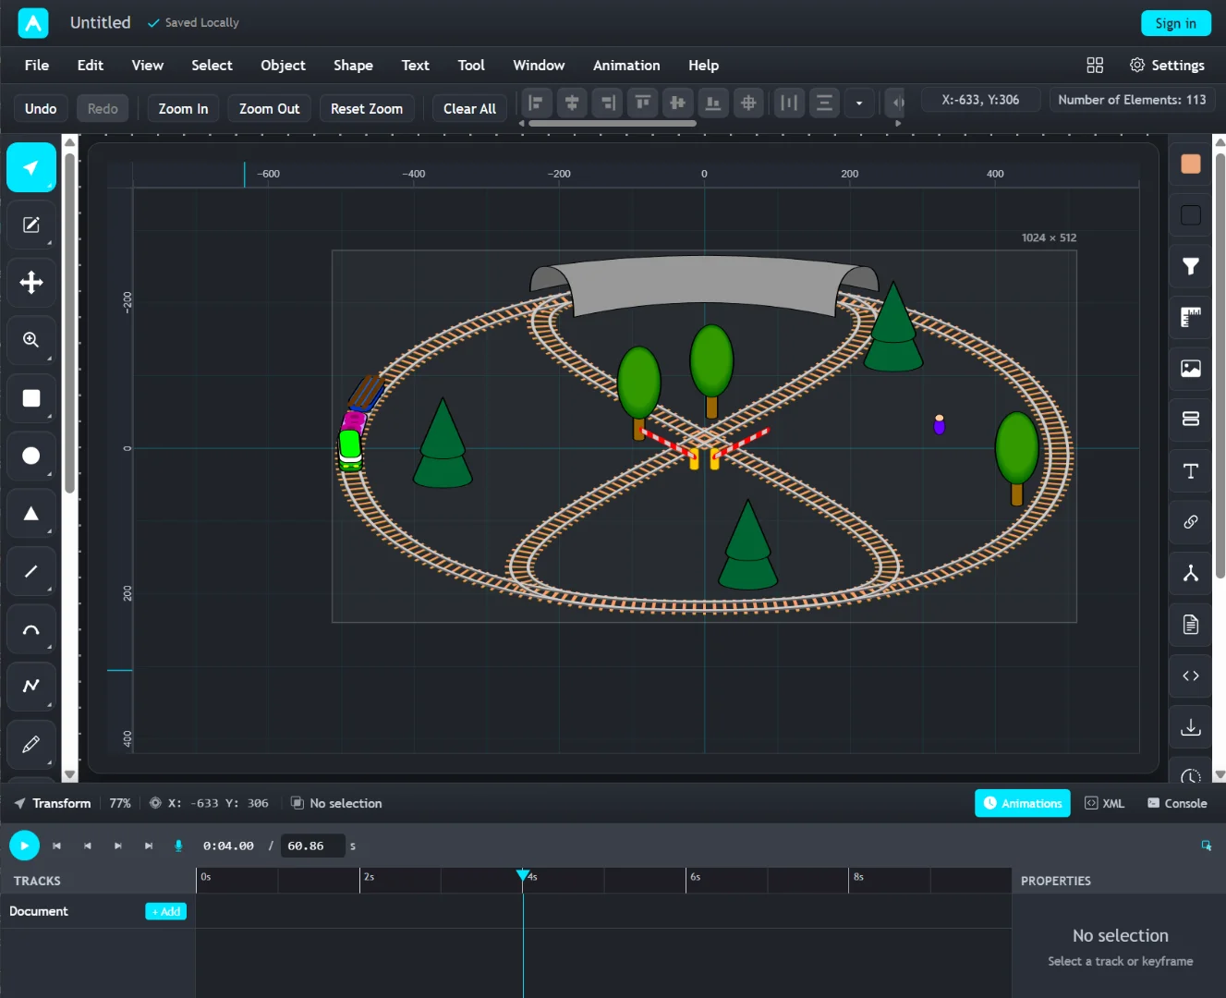Open the code brackets panel icon
Screen dimensions: 1226x998
[1191, 676]
